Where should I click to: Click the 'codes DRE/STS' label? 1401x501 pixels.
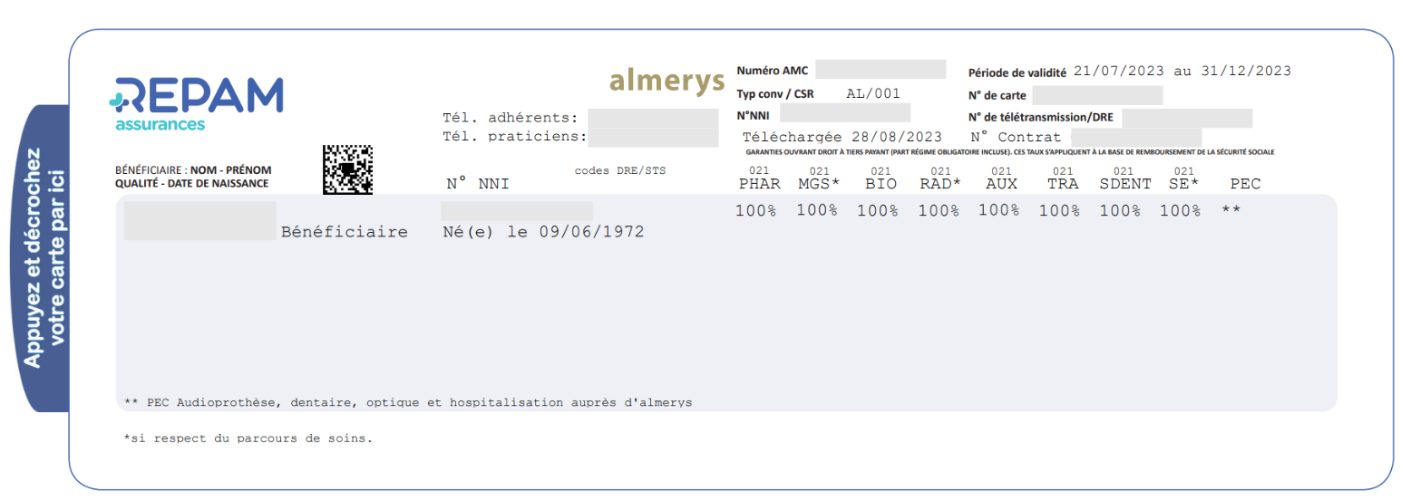pos(620,170)
